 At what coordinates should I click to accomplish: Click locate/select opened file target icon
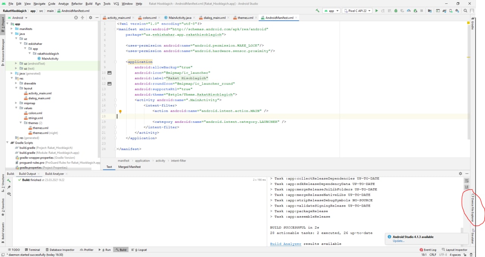point(76,18)
